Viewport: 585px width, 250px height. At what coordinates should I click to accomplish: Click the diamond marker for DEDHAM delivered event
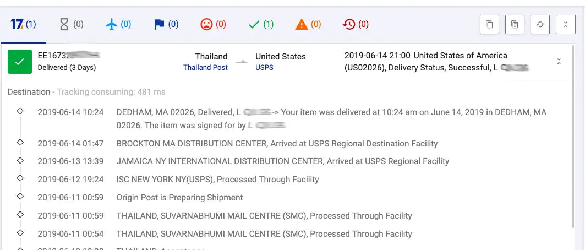click(x=20, y=111)
